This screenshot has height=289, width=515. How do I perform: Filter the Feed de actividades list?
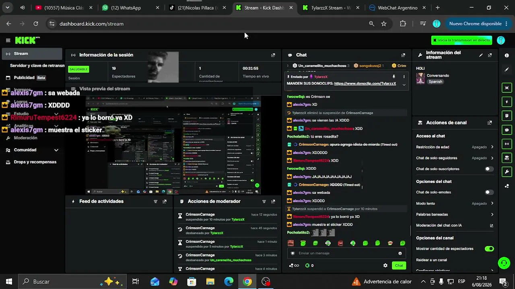pos(156,201)
